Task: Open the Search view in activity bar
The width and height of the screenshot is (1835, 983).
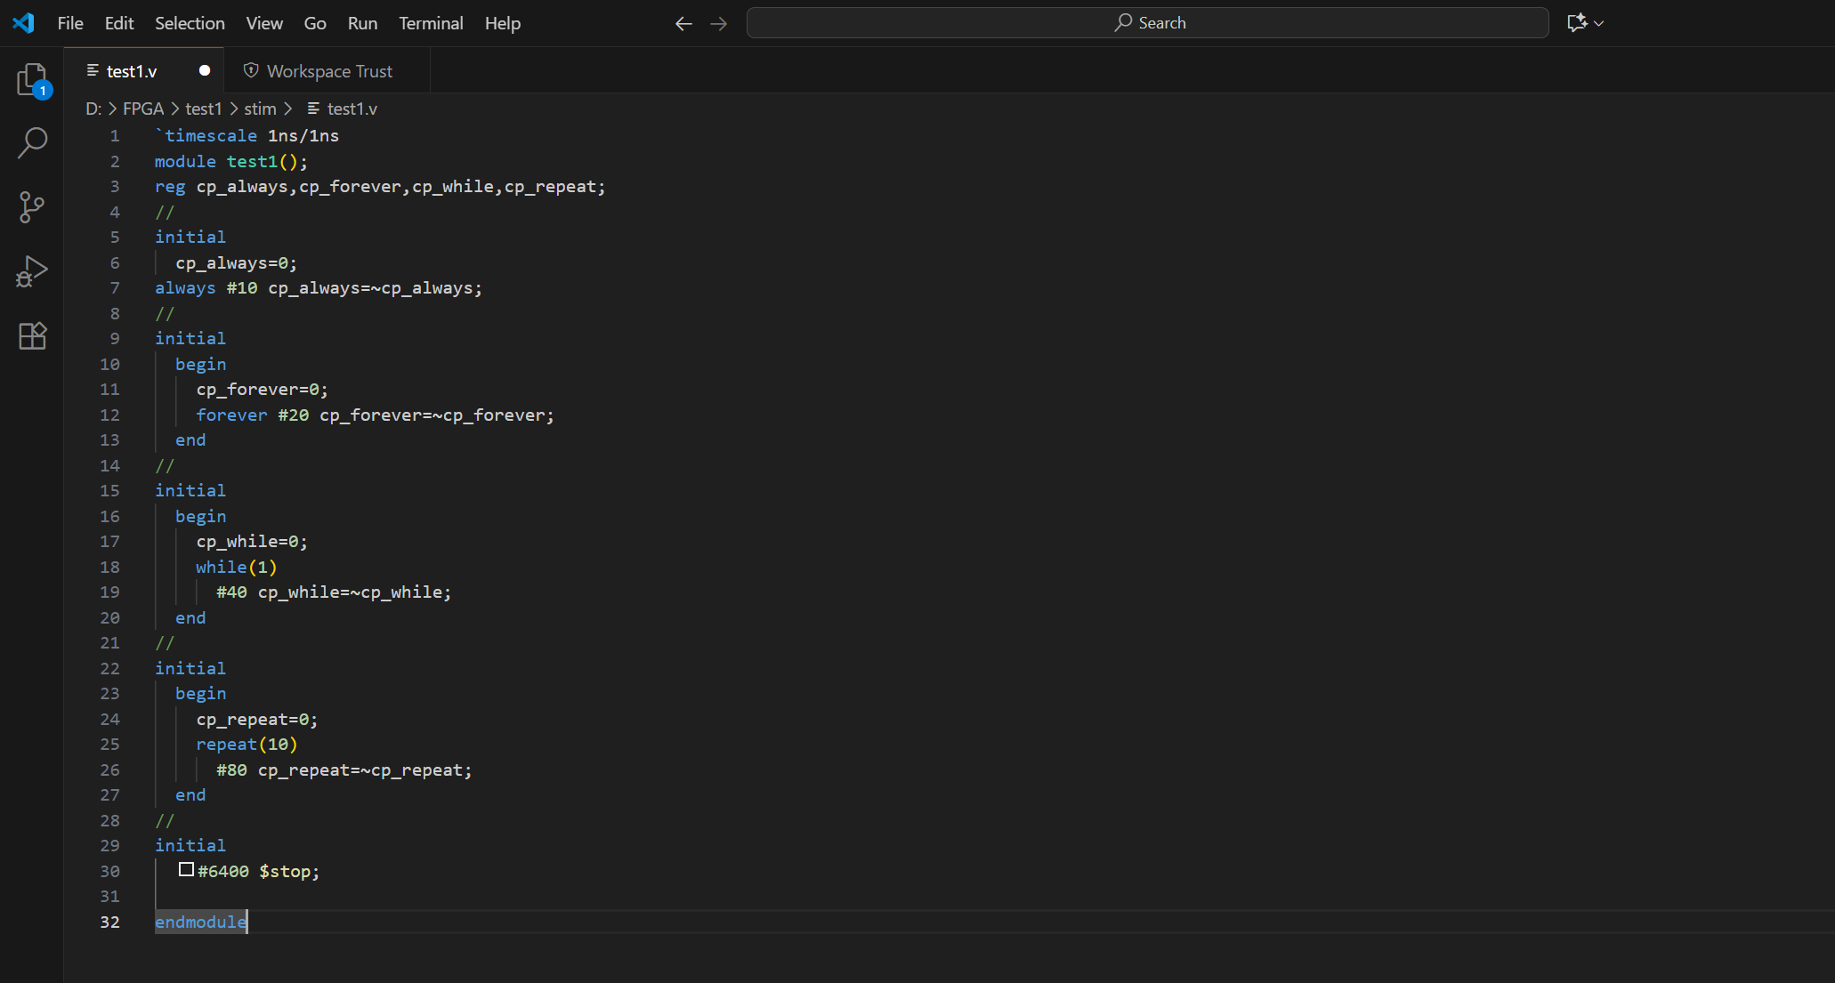Action: pos(32,142)
